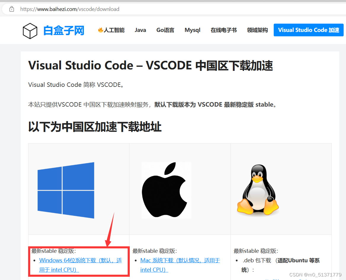Click the Windows logo image

click(66, 190)
